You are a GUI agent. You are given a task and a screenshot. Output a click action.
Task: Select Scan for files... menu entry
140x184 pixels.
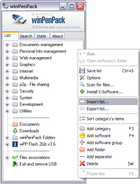109,85
